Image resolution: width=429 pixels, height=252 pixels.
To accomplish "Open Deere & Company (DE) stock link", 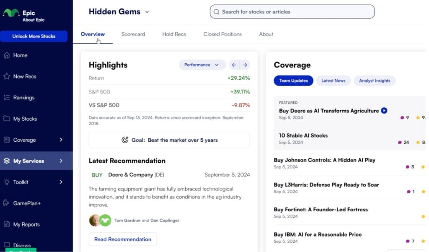I will point(136,175).
